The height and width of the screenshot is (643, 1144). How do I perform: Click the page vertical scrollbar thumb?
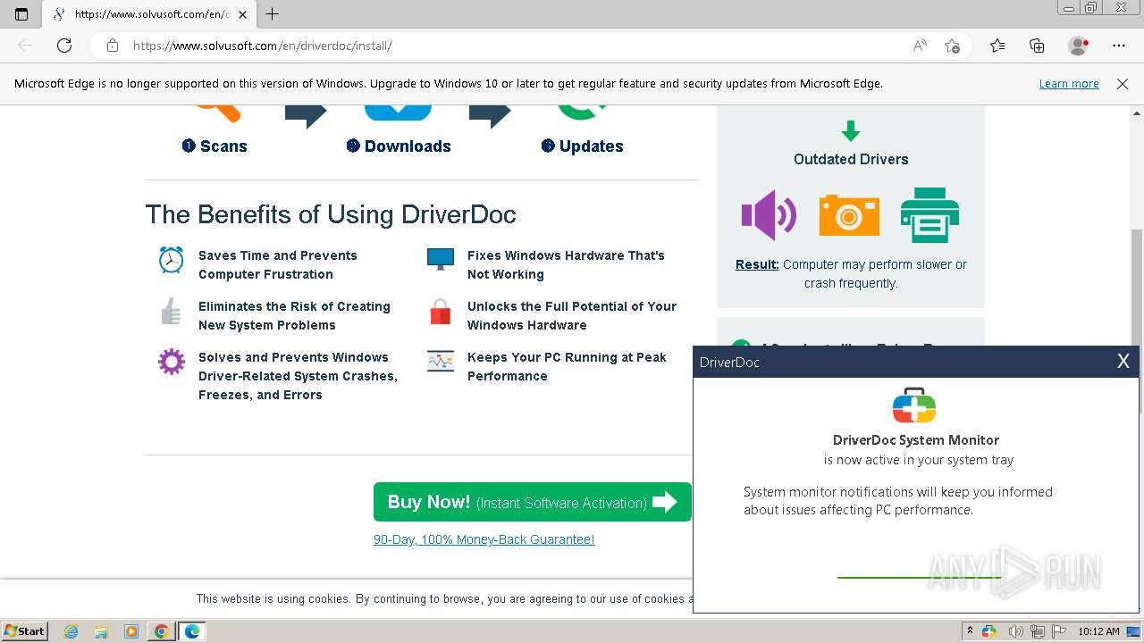(1137, 286)
